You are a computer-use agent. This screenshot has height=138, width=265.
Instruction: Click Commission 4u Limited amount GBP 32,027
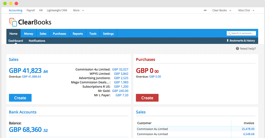pyautogui.click(x=120, y=69)
